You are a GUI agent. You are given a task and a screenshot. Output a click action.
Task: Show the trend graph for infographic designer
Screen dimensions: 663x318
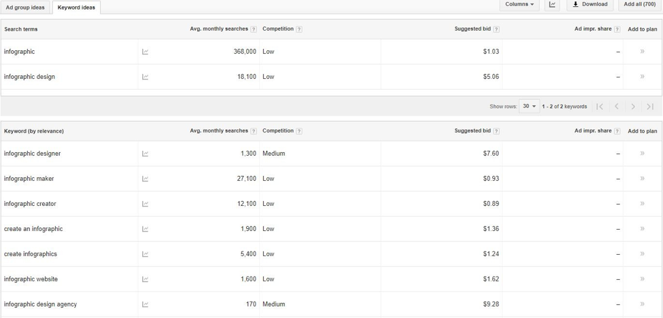pos(145,154)
